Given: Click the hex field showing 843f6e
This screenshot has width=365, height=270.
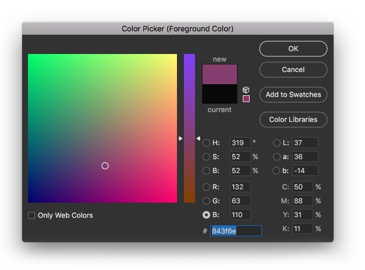Looking at the screenshot, I should [x=236, y=231].
